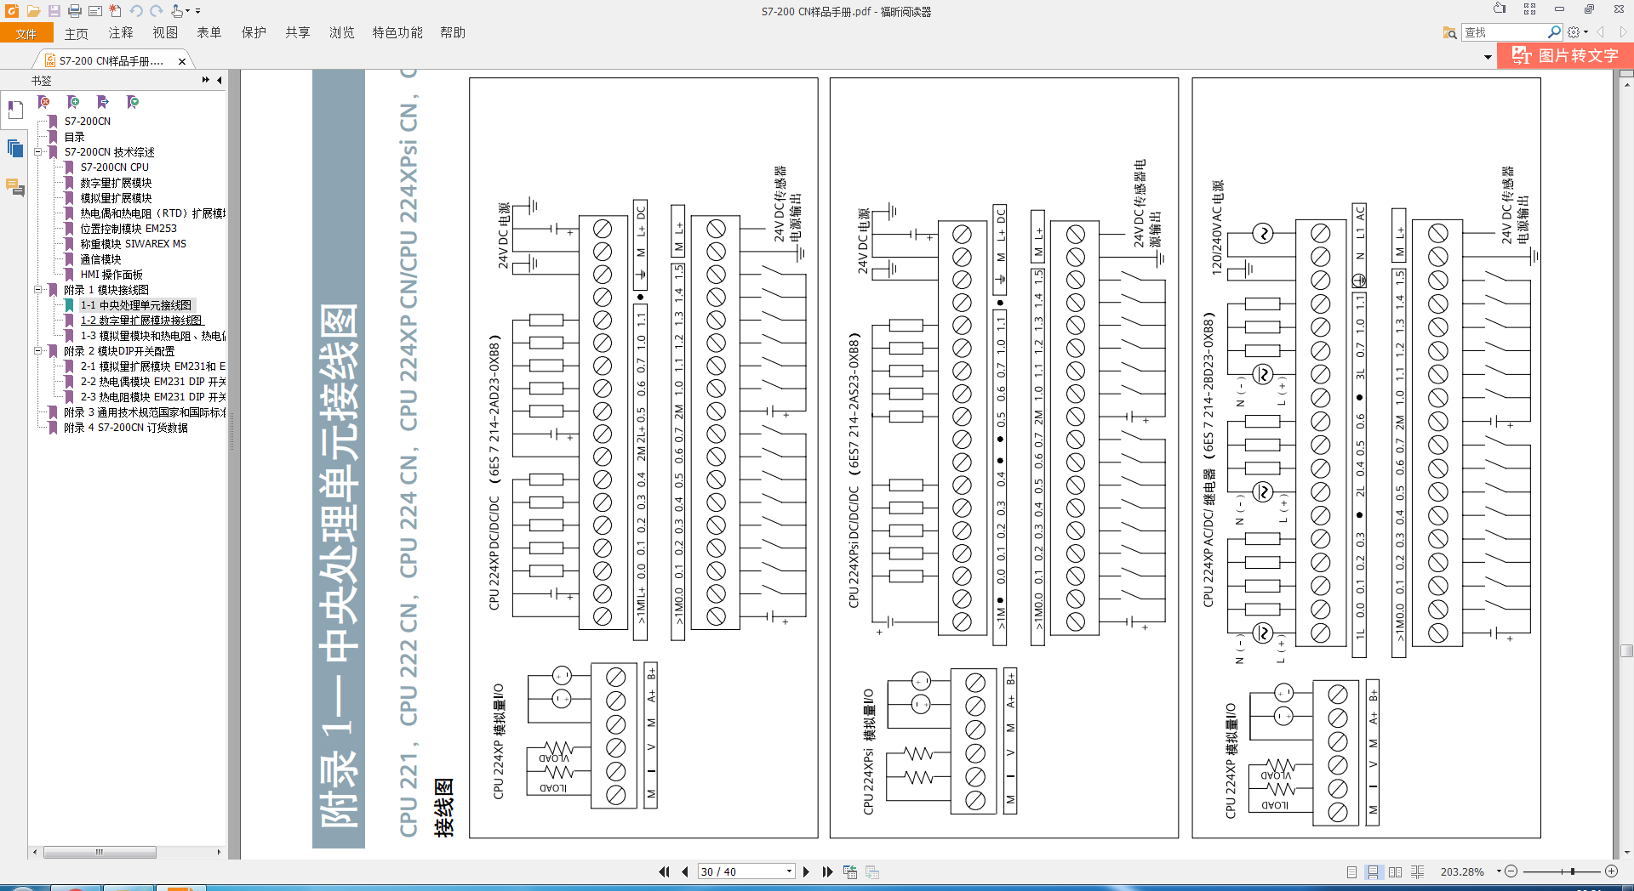Click the delete bookmark icon
Image resolution: width=1634 pixels, height=891 pixels.
point(44,102)
